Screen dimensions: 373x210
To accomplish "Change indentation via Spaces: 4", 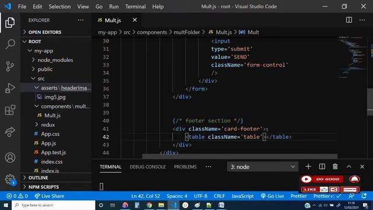I will (x=177, y=196).
